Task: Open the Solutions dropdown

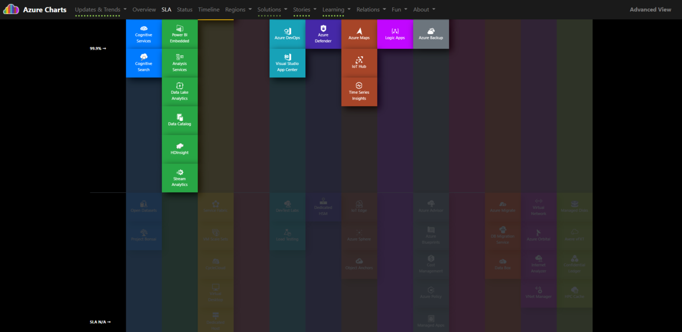Action: [272, 10]
